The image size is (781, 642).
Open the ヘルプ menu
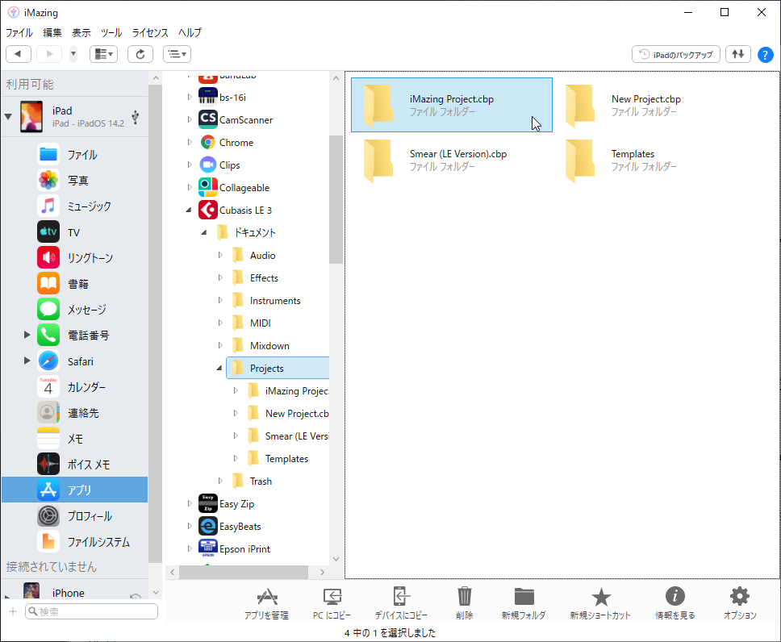[190, 33]
